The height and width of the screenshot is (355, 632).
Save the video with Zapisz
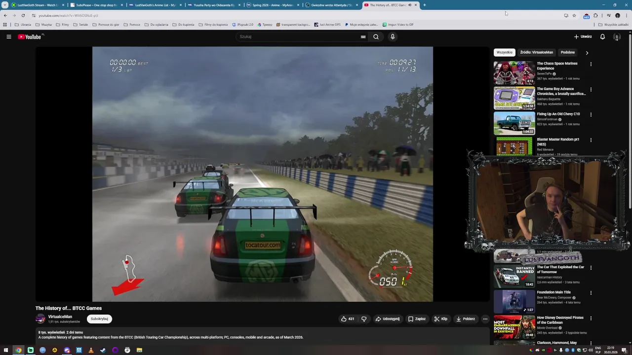pos(417,319)
